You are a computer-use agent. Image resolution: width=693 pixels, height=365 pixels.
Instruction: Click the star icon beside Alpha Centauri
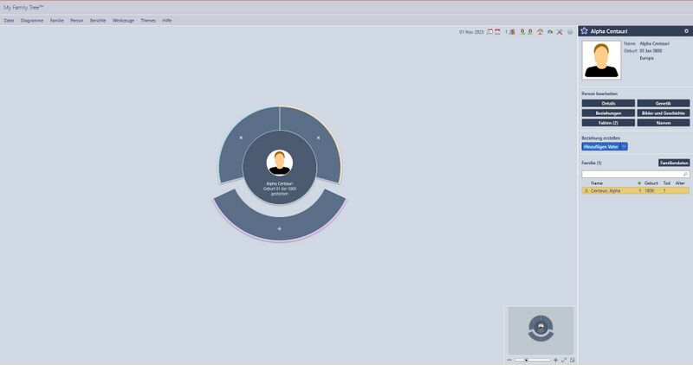[x=585, y=30]
